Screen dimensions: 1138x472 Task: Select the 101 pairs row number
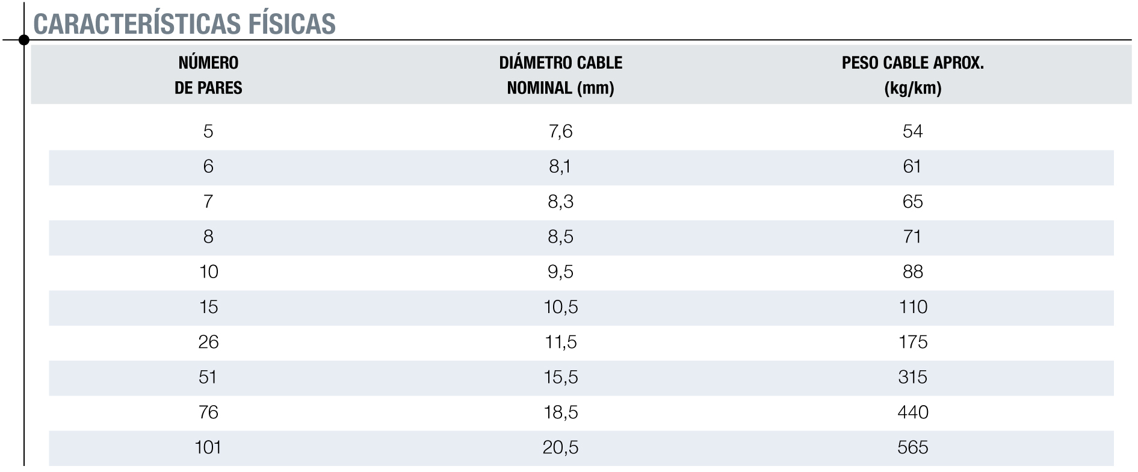pos(208,447)
